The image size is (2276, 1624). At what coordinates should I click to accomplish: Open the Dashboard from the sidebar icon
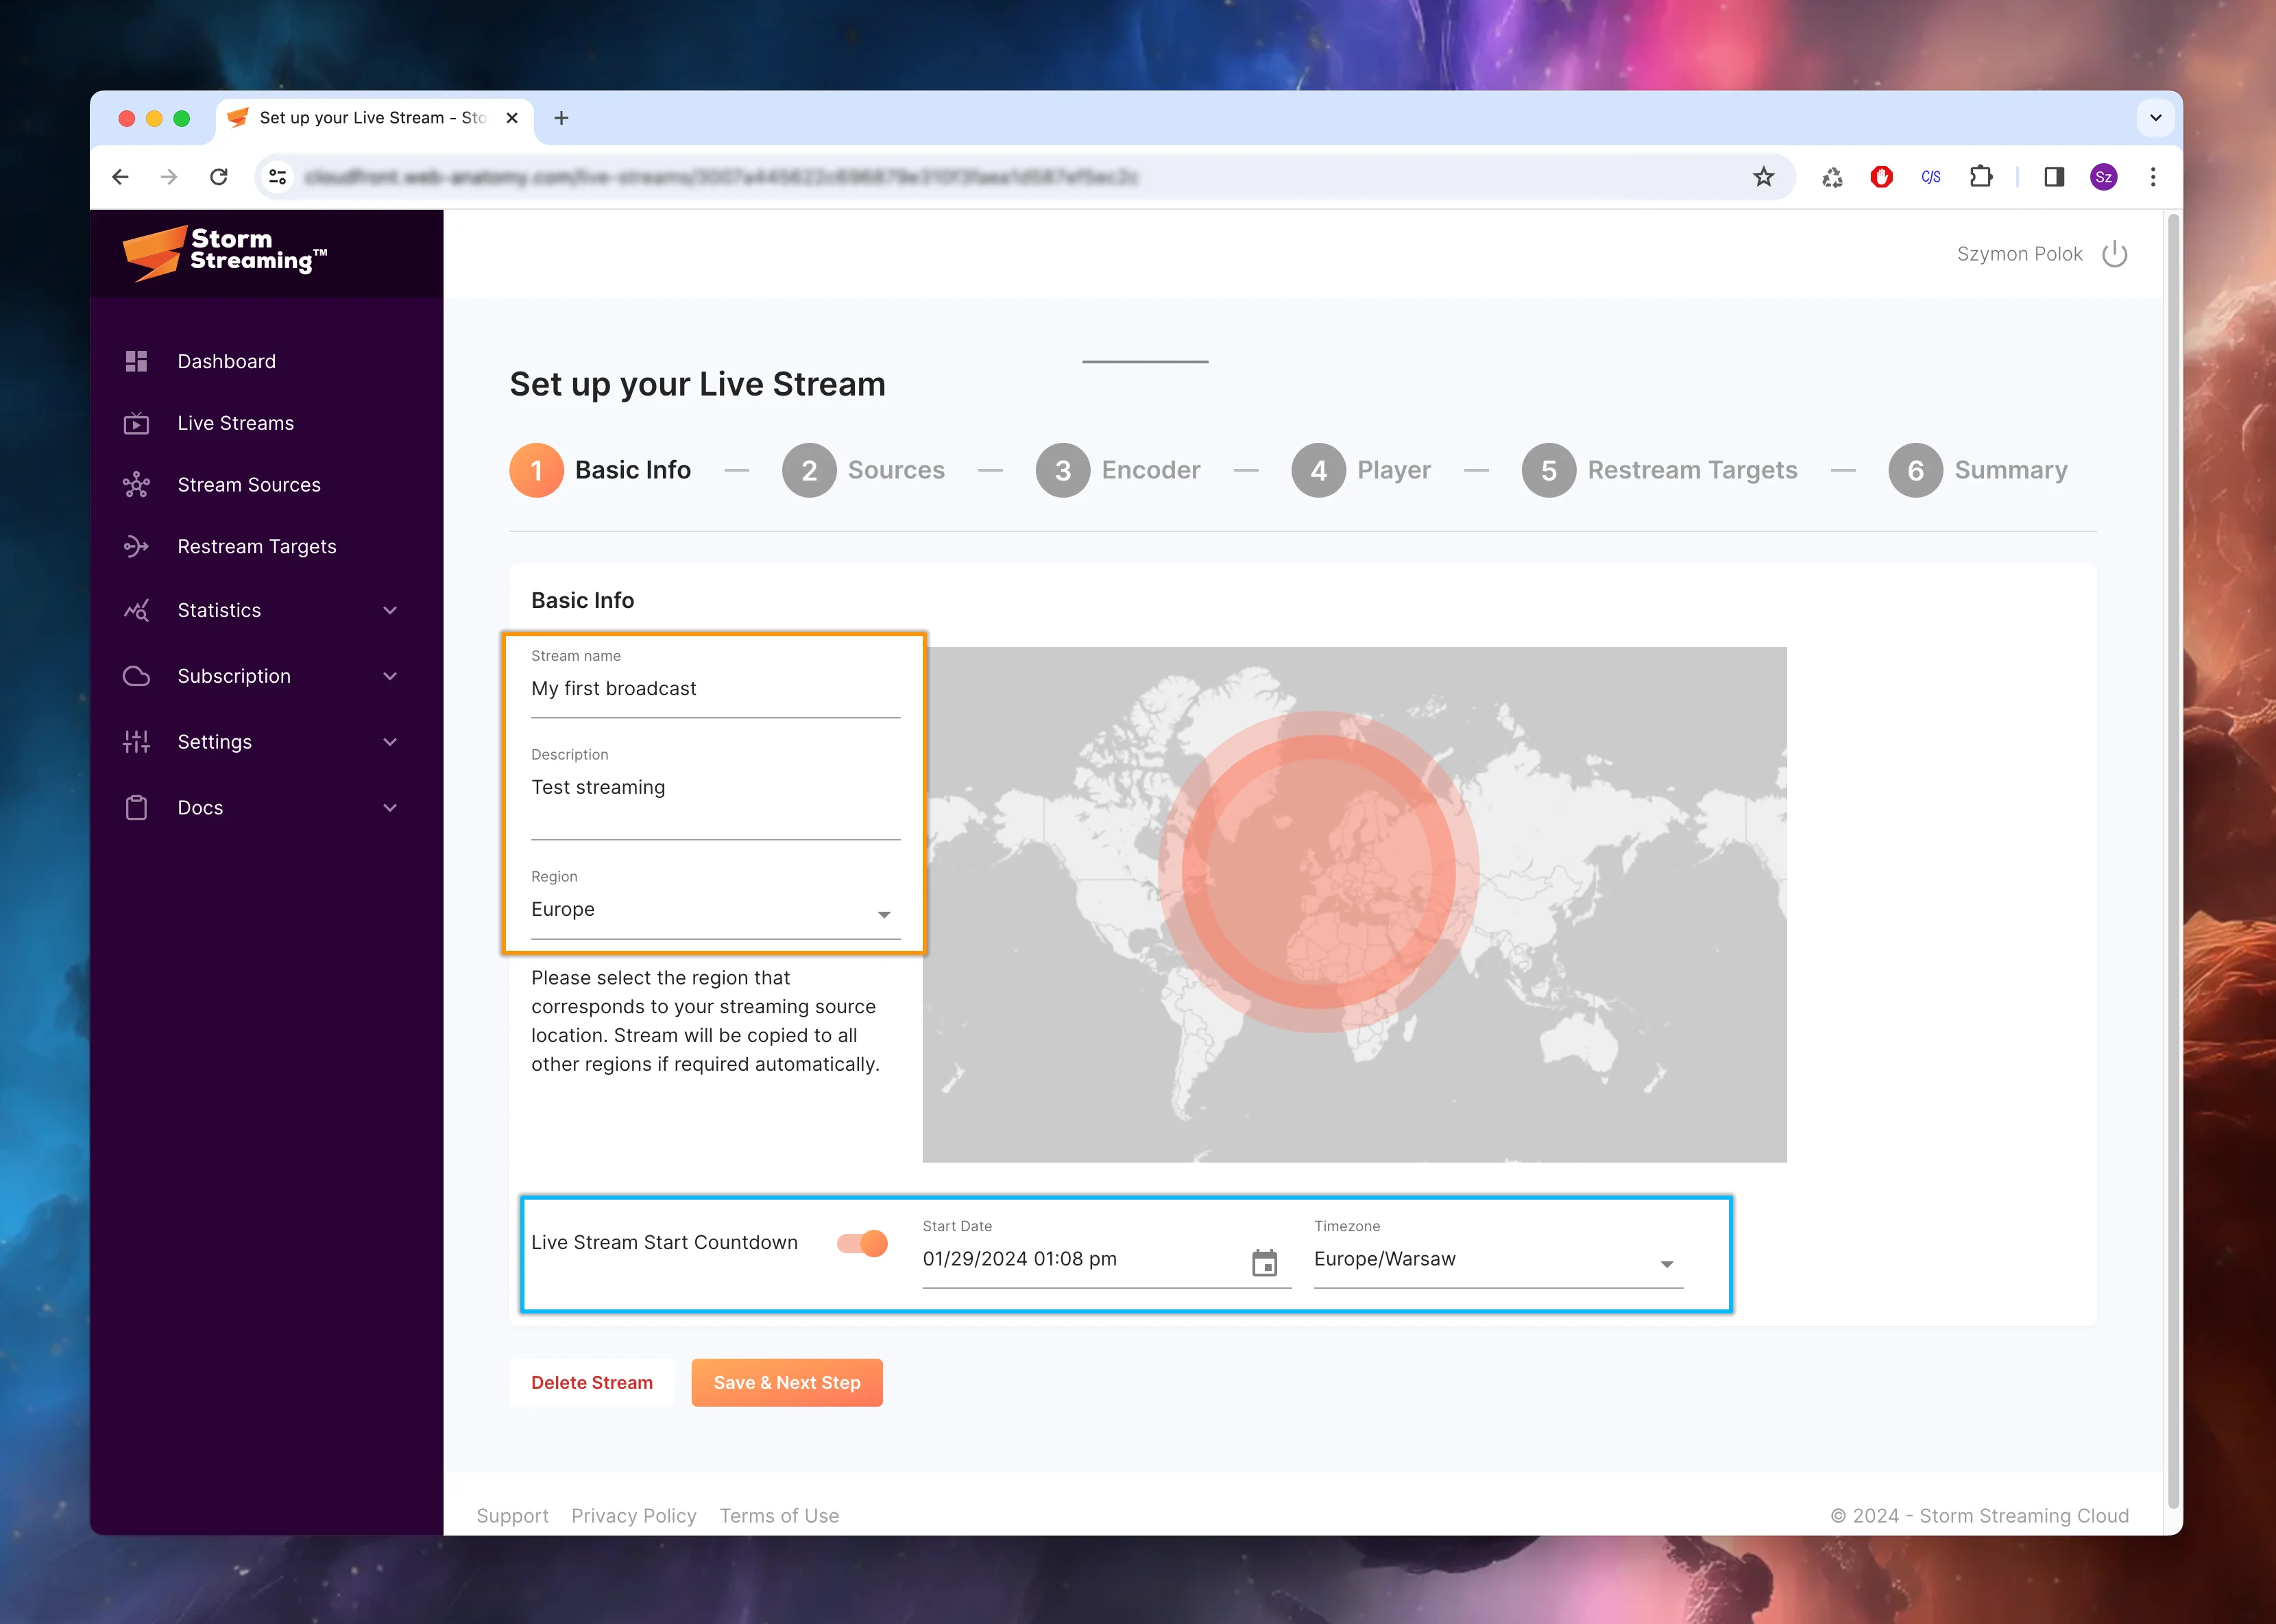137,361
